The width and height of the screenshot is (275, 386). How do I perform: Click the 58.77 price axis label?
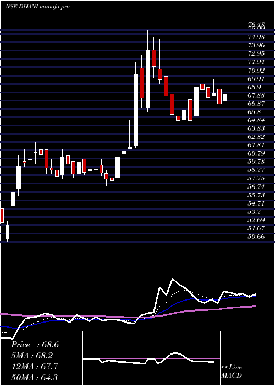coord(256,170)
